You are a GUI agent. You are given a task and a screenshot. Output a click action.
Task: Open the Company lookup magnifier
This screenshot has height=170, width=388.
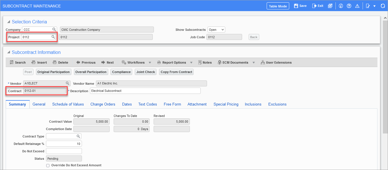pos(54,29)
